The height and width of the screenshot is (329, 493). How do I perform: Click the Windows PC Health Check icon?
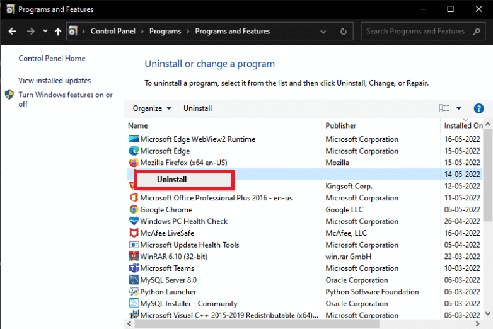[x=134, y=221]
